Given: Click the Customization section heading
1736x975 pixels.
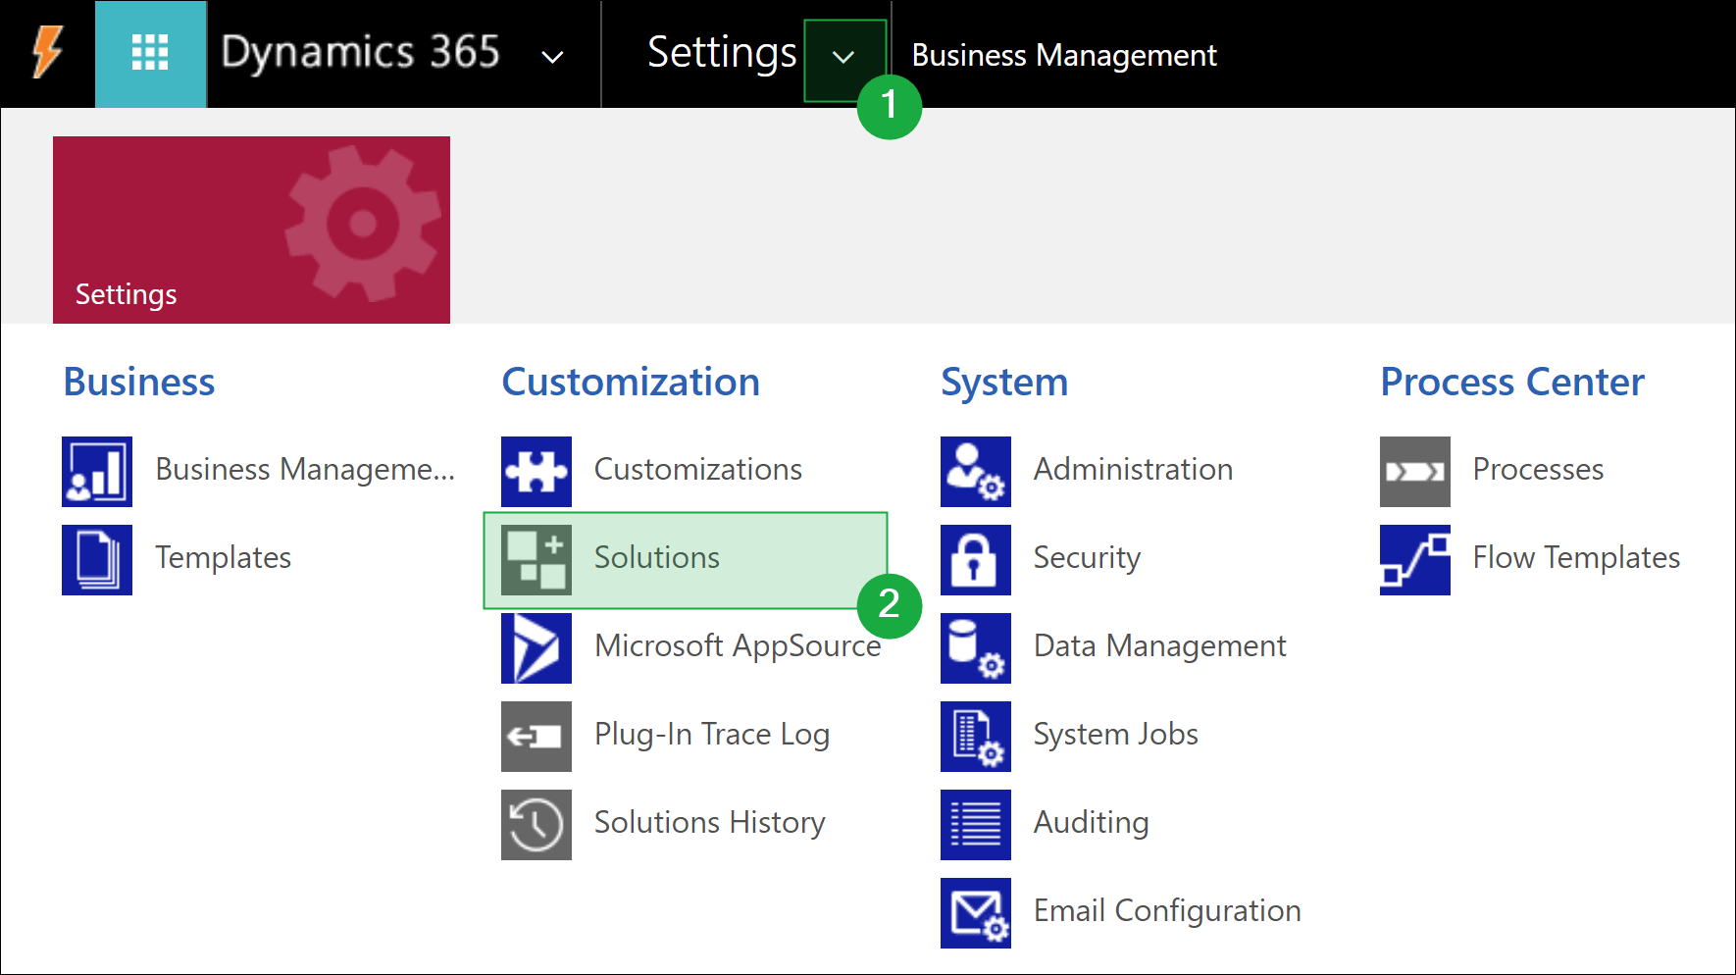Looking at the screenshot, I should (x=631, y=383).
